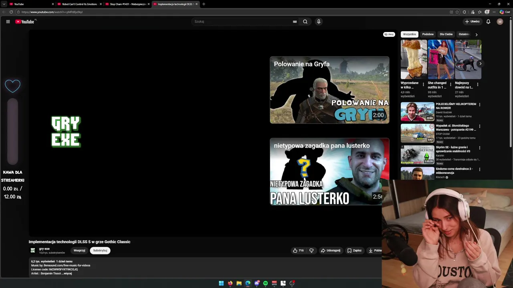
Task: Click the Utwórz create button
Action: 472,22
